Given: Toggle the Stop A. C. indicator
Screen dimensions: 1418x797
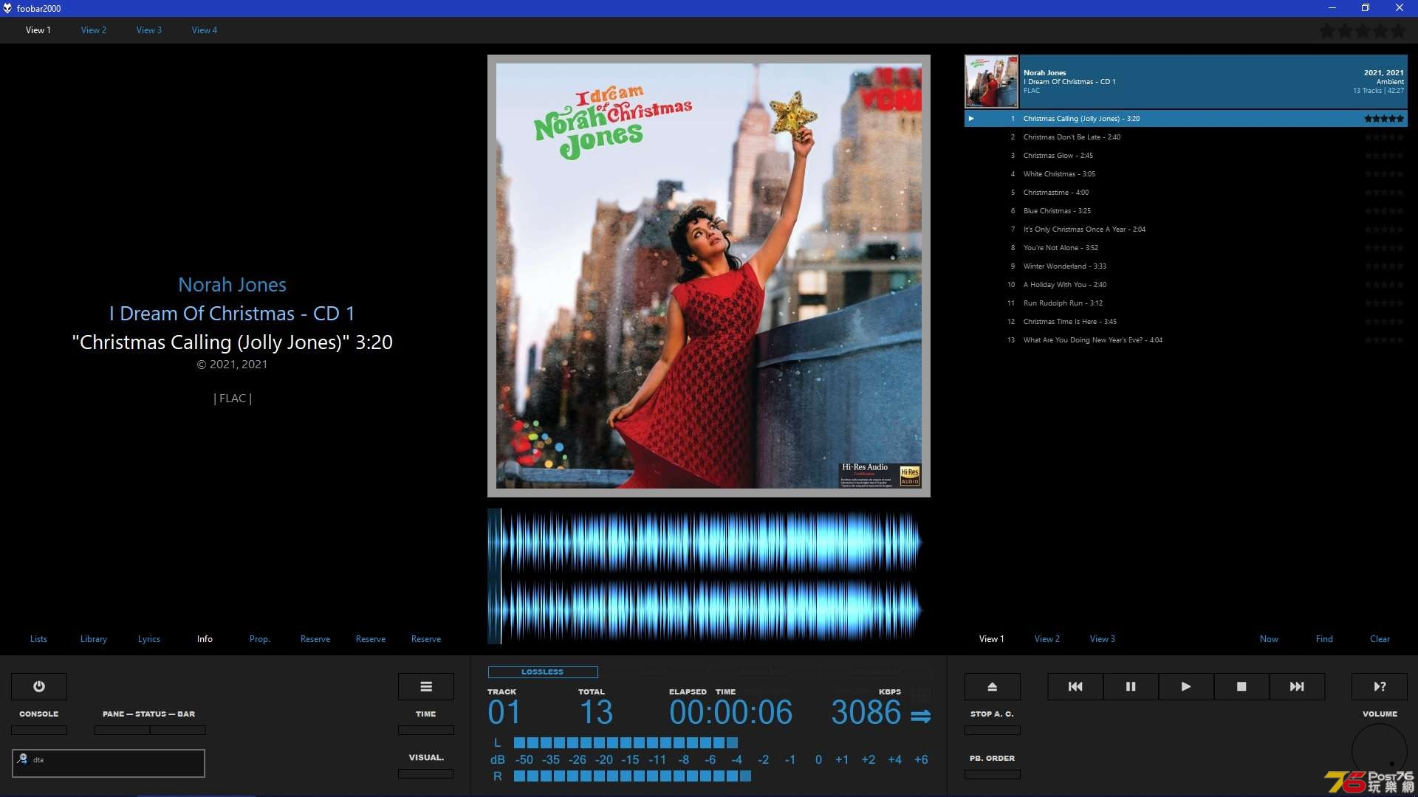Looking at the screenshot, I should tap(993, 730).
